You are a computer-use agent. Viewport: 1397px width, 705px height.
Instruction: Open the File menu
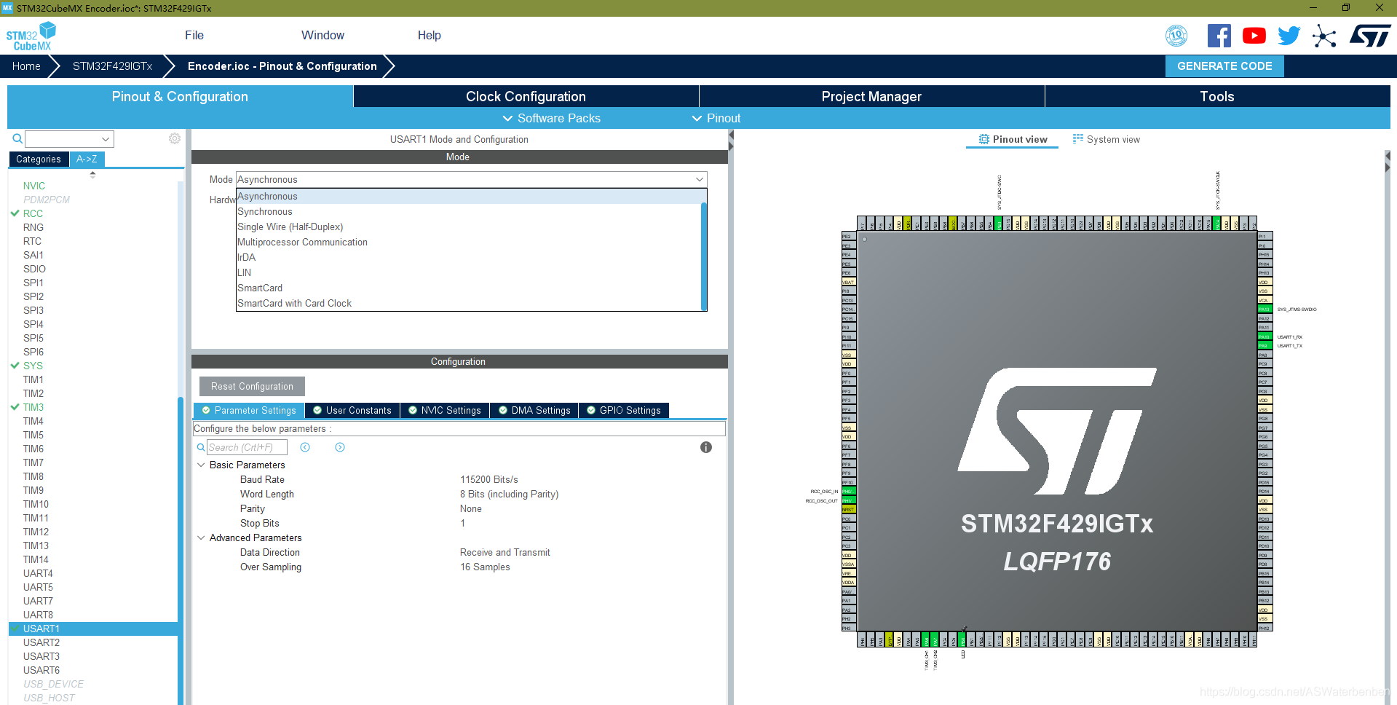[x=194, y=35]
